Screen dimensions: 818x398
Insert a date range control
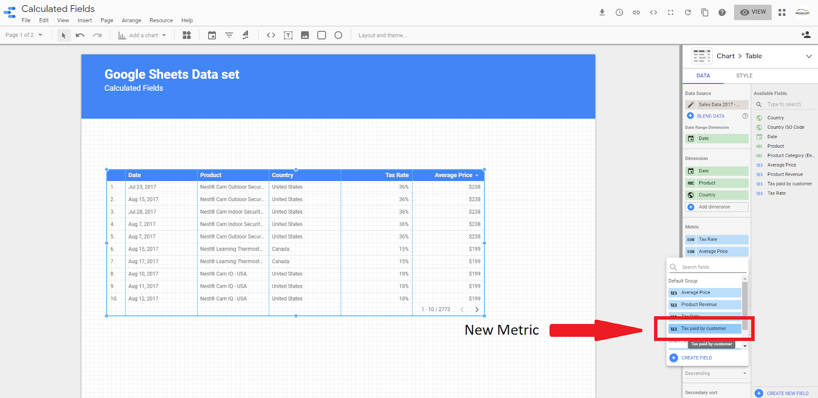[212, 35]
